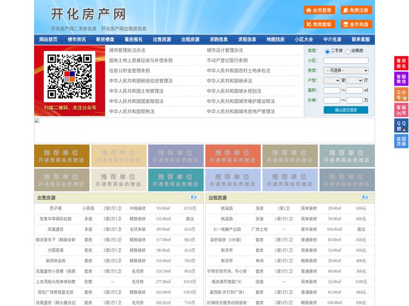
Task: Open the 户型 室 dropdown
Action: (332, 80)
